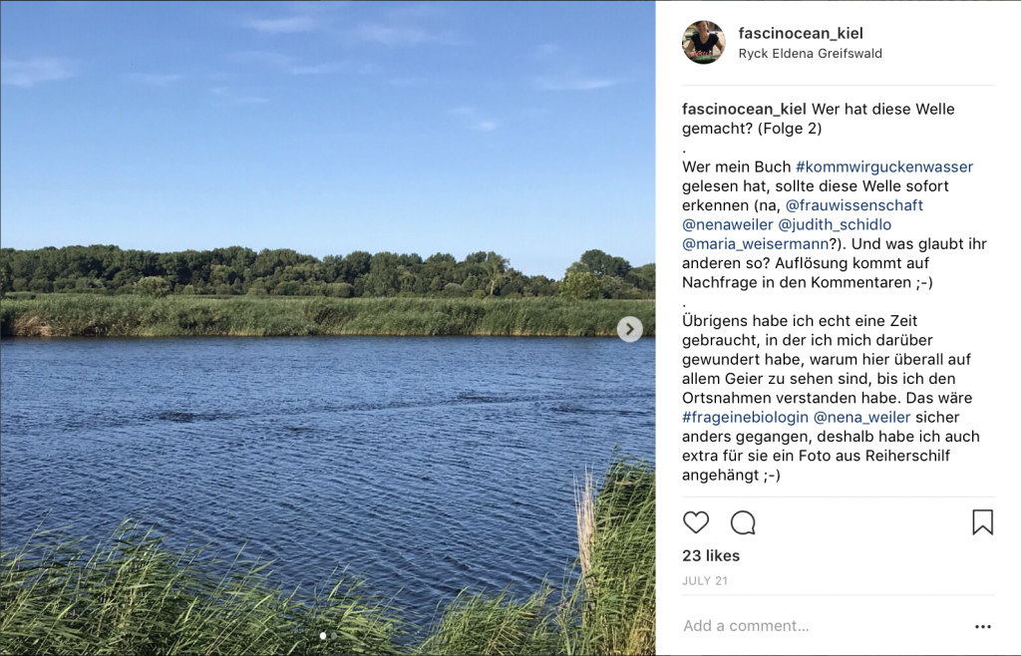
Task: Visit the @nenaweiler mention
Action: tap(727, 224)
